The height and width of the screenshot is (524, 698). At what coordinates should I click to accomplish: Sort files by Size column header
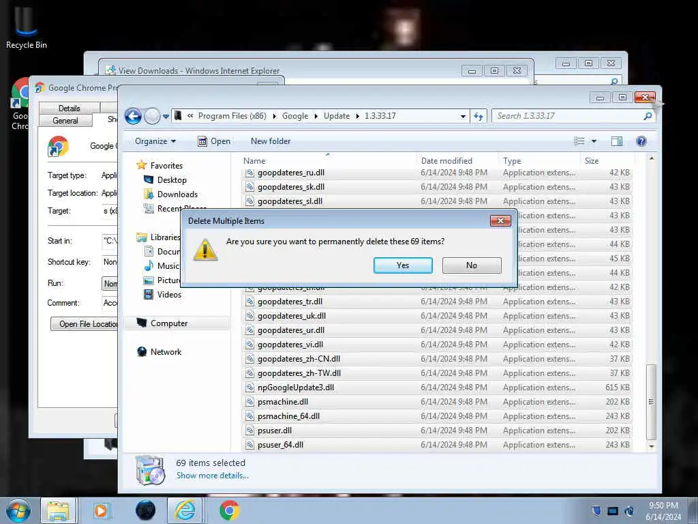(607, 161)
